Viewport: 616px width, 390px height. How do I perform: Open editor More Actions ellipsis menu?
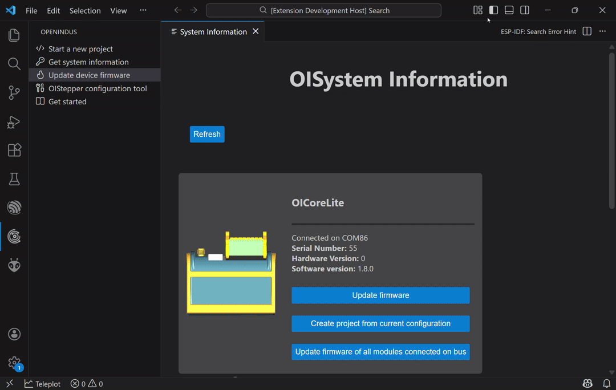point(602,31)
